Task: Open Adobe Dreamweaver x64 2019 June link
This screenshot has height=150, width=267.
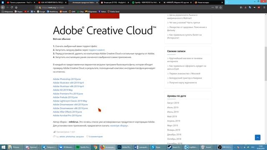Action: (x=71, y=105)
